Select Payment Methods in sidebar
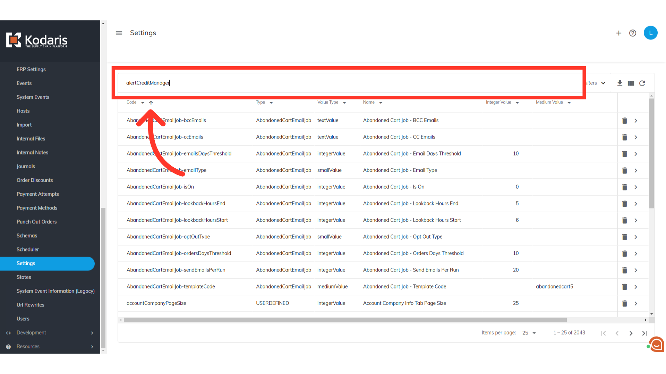The width and height of the screenshot is (666, 374). [x=37, y=208]
